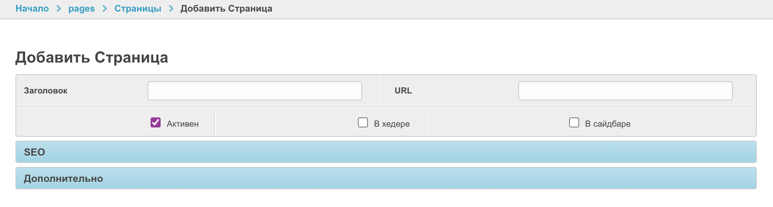Uncheck the Активен checkbox
Image resolution: width=773 pixels, height=207 pixels.
coord(156,123)
